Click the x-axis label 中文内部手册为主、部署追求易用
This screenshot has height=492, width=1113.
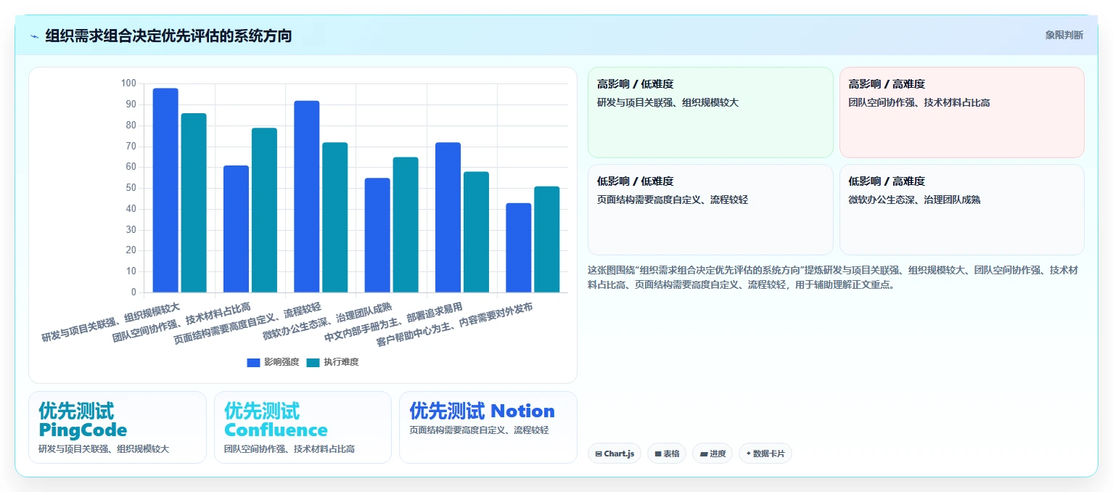pos(393,321)
